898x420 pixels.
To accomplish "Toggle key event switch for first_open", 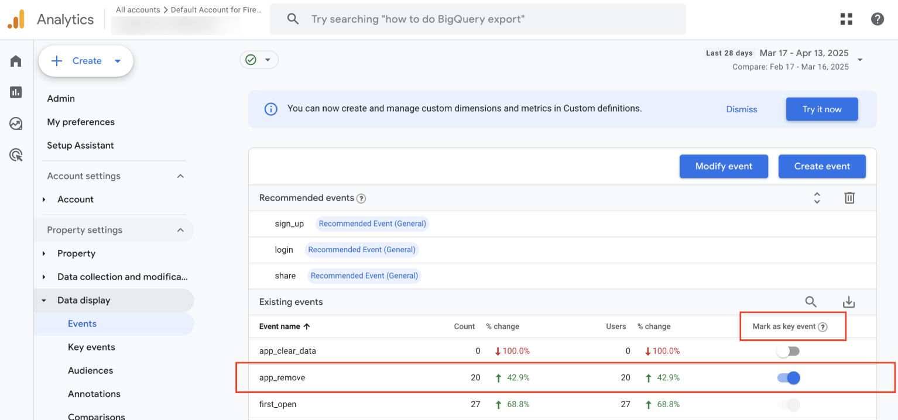I will pos(788,404).
